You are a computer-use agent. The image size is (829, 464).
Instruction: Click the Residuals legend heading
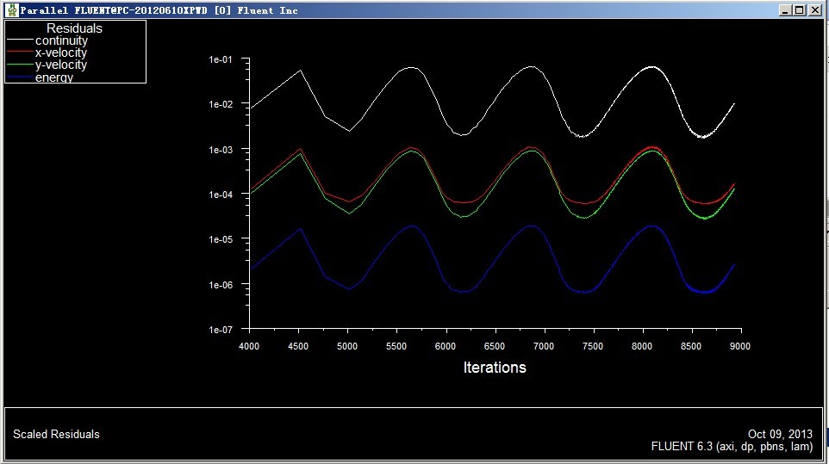[74, 28]
